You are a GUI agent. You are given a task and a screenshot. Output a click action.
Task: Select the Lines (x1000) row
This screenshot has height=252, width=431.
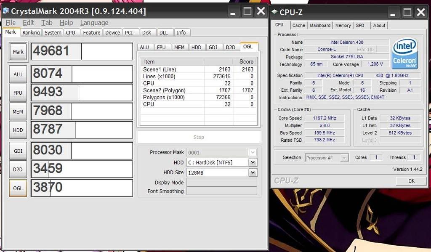point(199,77)
